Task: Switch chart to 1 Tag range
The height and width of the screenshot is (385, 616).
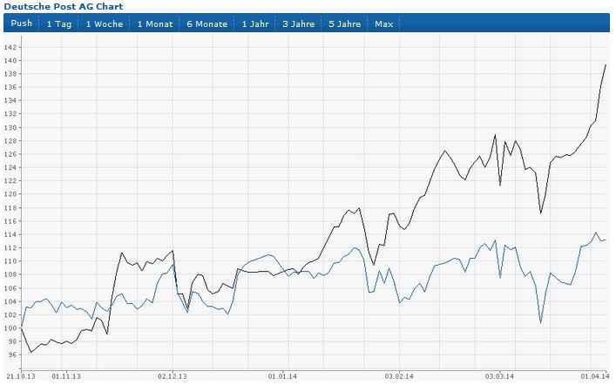Action: (59, 24)
